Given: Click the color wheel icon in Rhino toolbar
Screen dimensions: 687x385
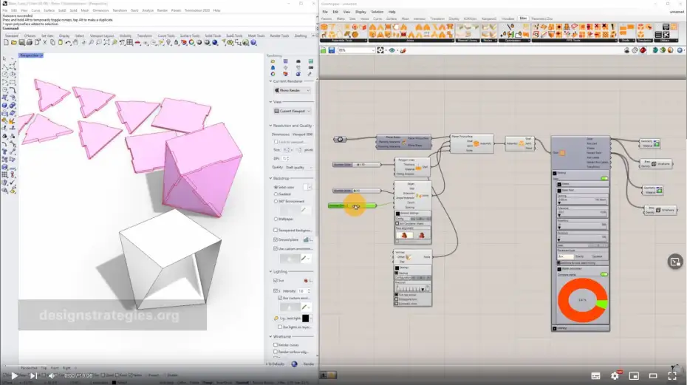Looking at the screenshot, I should point(191,43).
